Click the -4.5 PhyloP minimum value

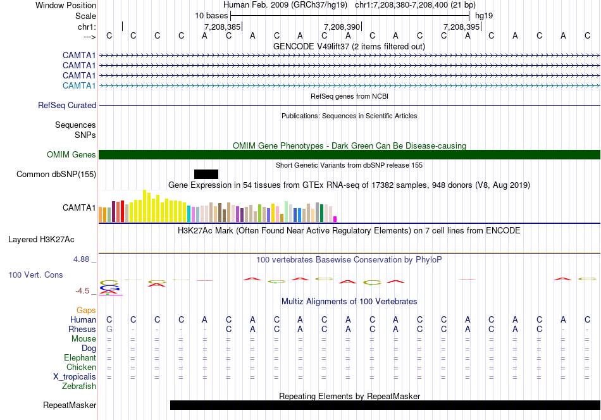pos(82,291)
